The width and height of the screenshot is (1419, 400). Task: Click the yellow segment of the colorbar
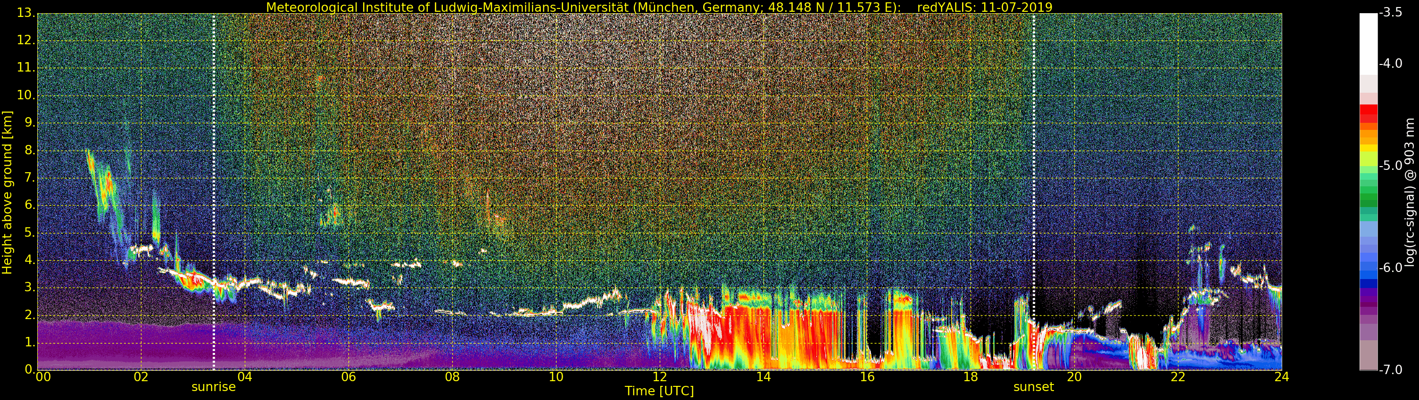click(1369, 148)
